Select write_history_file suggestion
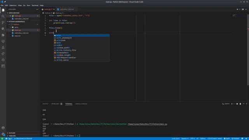 pyautogui.click(x=81, y=50)
